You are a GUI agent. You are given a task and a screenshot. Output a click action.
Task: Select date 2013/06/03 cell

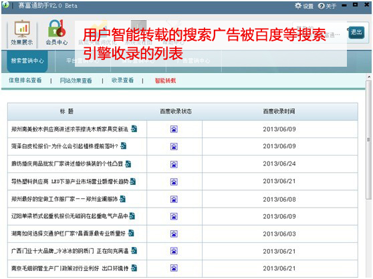(x=279, y=234)
